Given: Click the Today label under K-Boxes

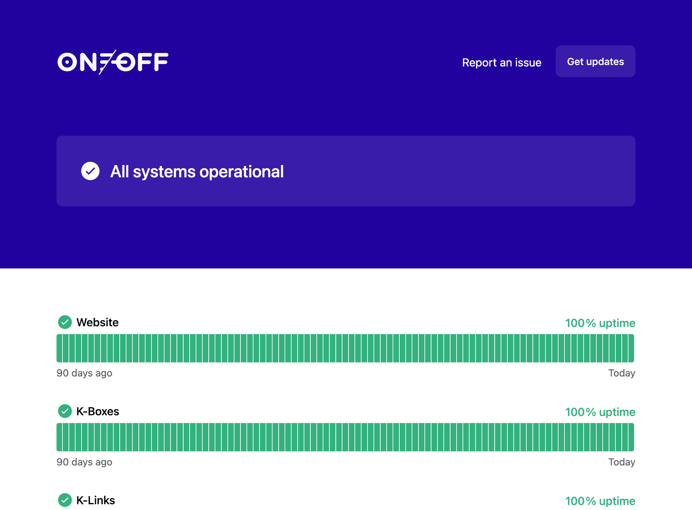Looking at the screenshot, I should [621, 462].
